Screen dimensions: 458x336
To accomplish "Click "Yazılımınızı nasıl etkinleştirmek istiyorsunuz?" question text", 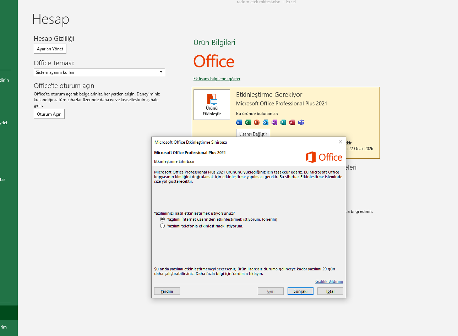I will coord(194,213).
